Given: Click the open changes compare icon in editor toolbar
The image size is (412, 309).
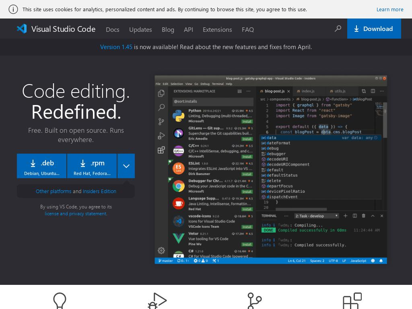Looking at the screenshot, I should pos(364,91).
